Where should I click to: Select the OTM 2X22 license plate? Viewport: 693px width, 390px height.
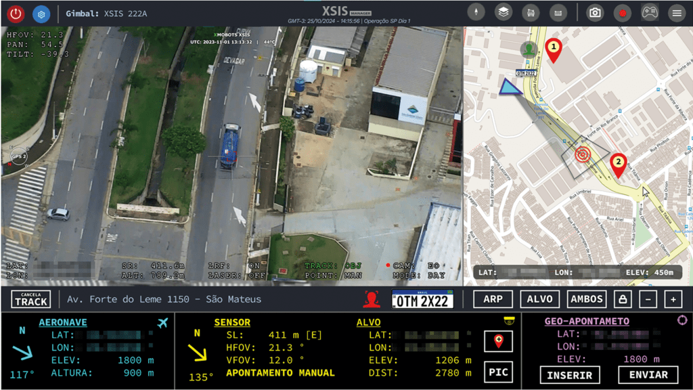pos(423,299)
